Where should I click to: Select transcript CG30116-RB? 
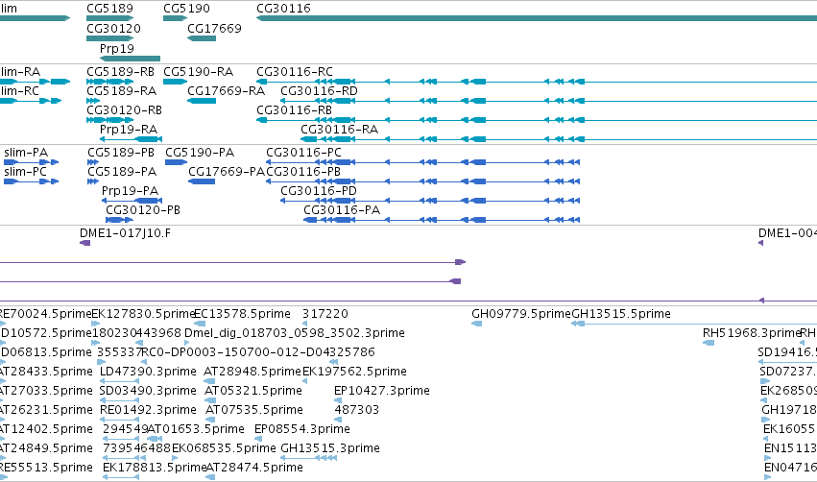[295, 110]
